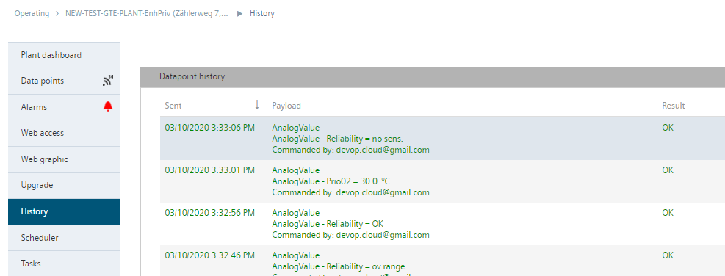725x276 pixels.
Task: Select the 3:33:06 PM history row
Action: click(x=442, y=139)
